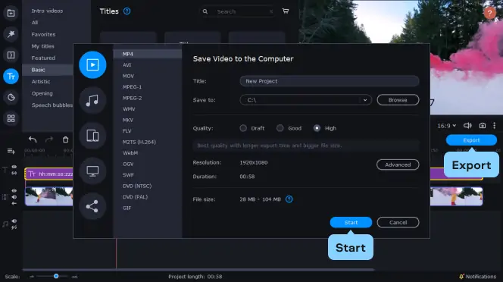The image size is (503, 282).
Task: Select the Upload Online share icon
Action: tap(92, 206)
